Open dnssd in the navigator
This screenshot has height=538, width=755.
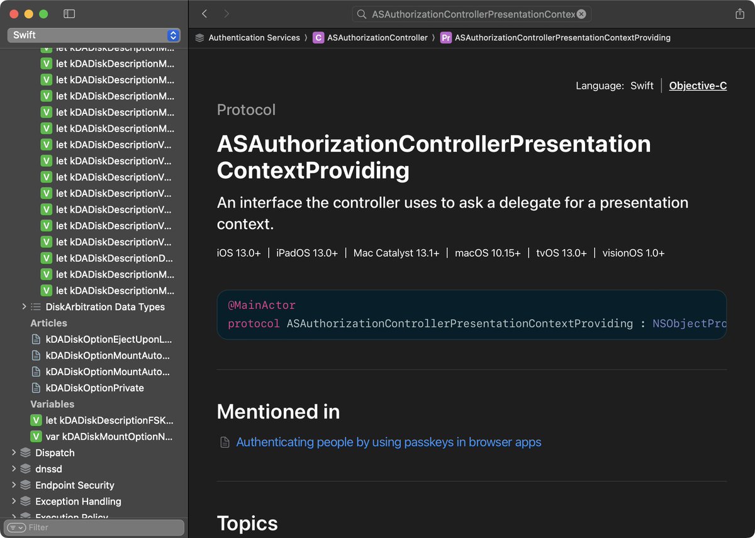tap(48, 469)
